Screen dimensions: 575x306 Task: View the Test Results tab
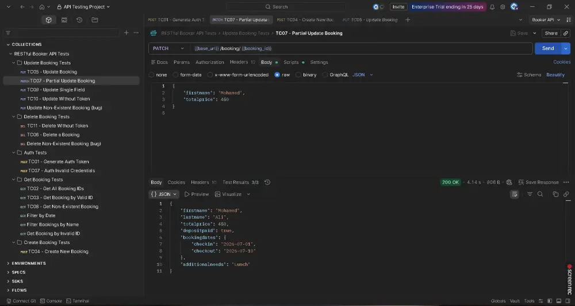pos(240,183)
